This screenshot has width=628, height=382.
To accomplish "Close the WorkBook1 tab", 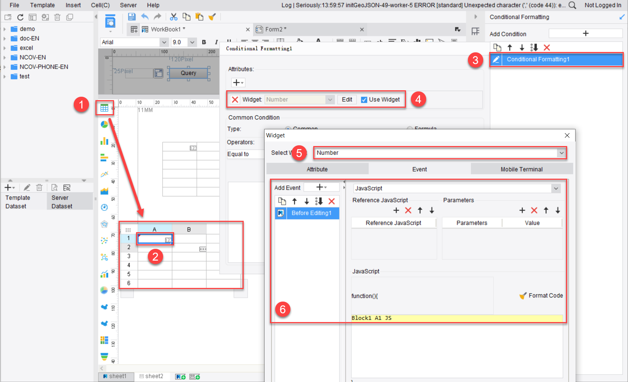I will [x=248, y=29].
